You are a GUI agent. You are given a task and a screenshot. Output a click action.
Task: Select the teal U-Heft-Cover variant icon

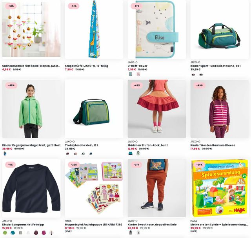click(x=131, y=74)
